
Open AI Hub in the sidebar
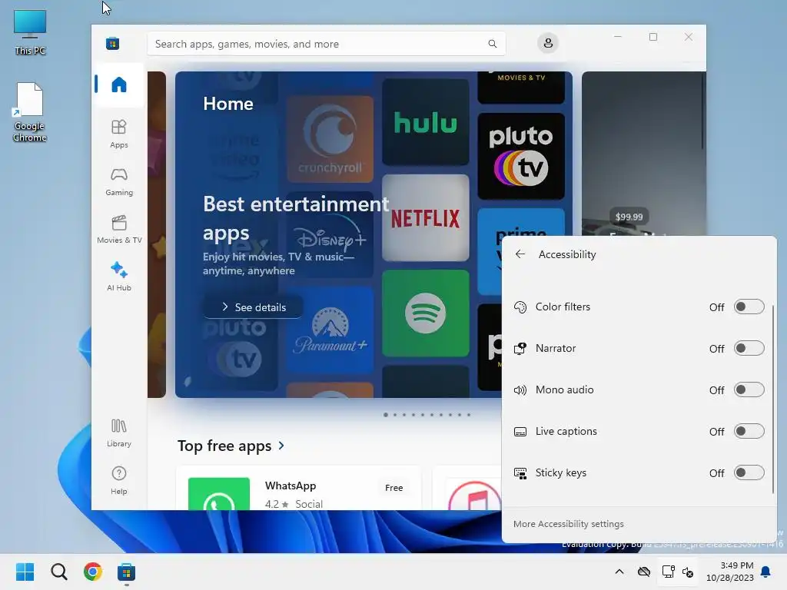(119, 277)
